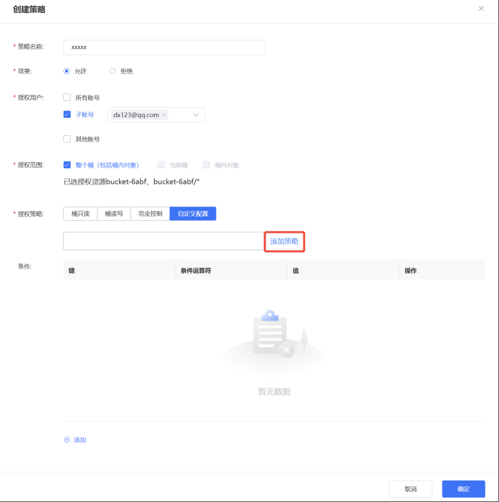Check the 其他账号 checkbox
499x502 pixels.
(67, 139)
